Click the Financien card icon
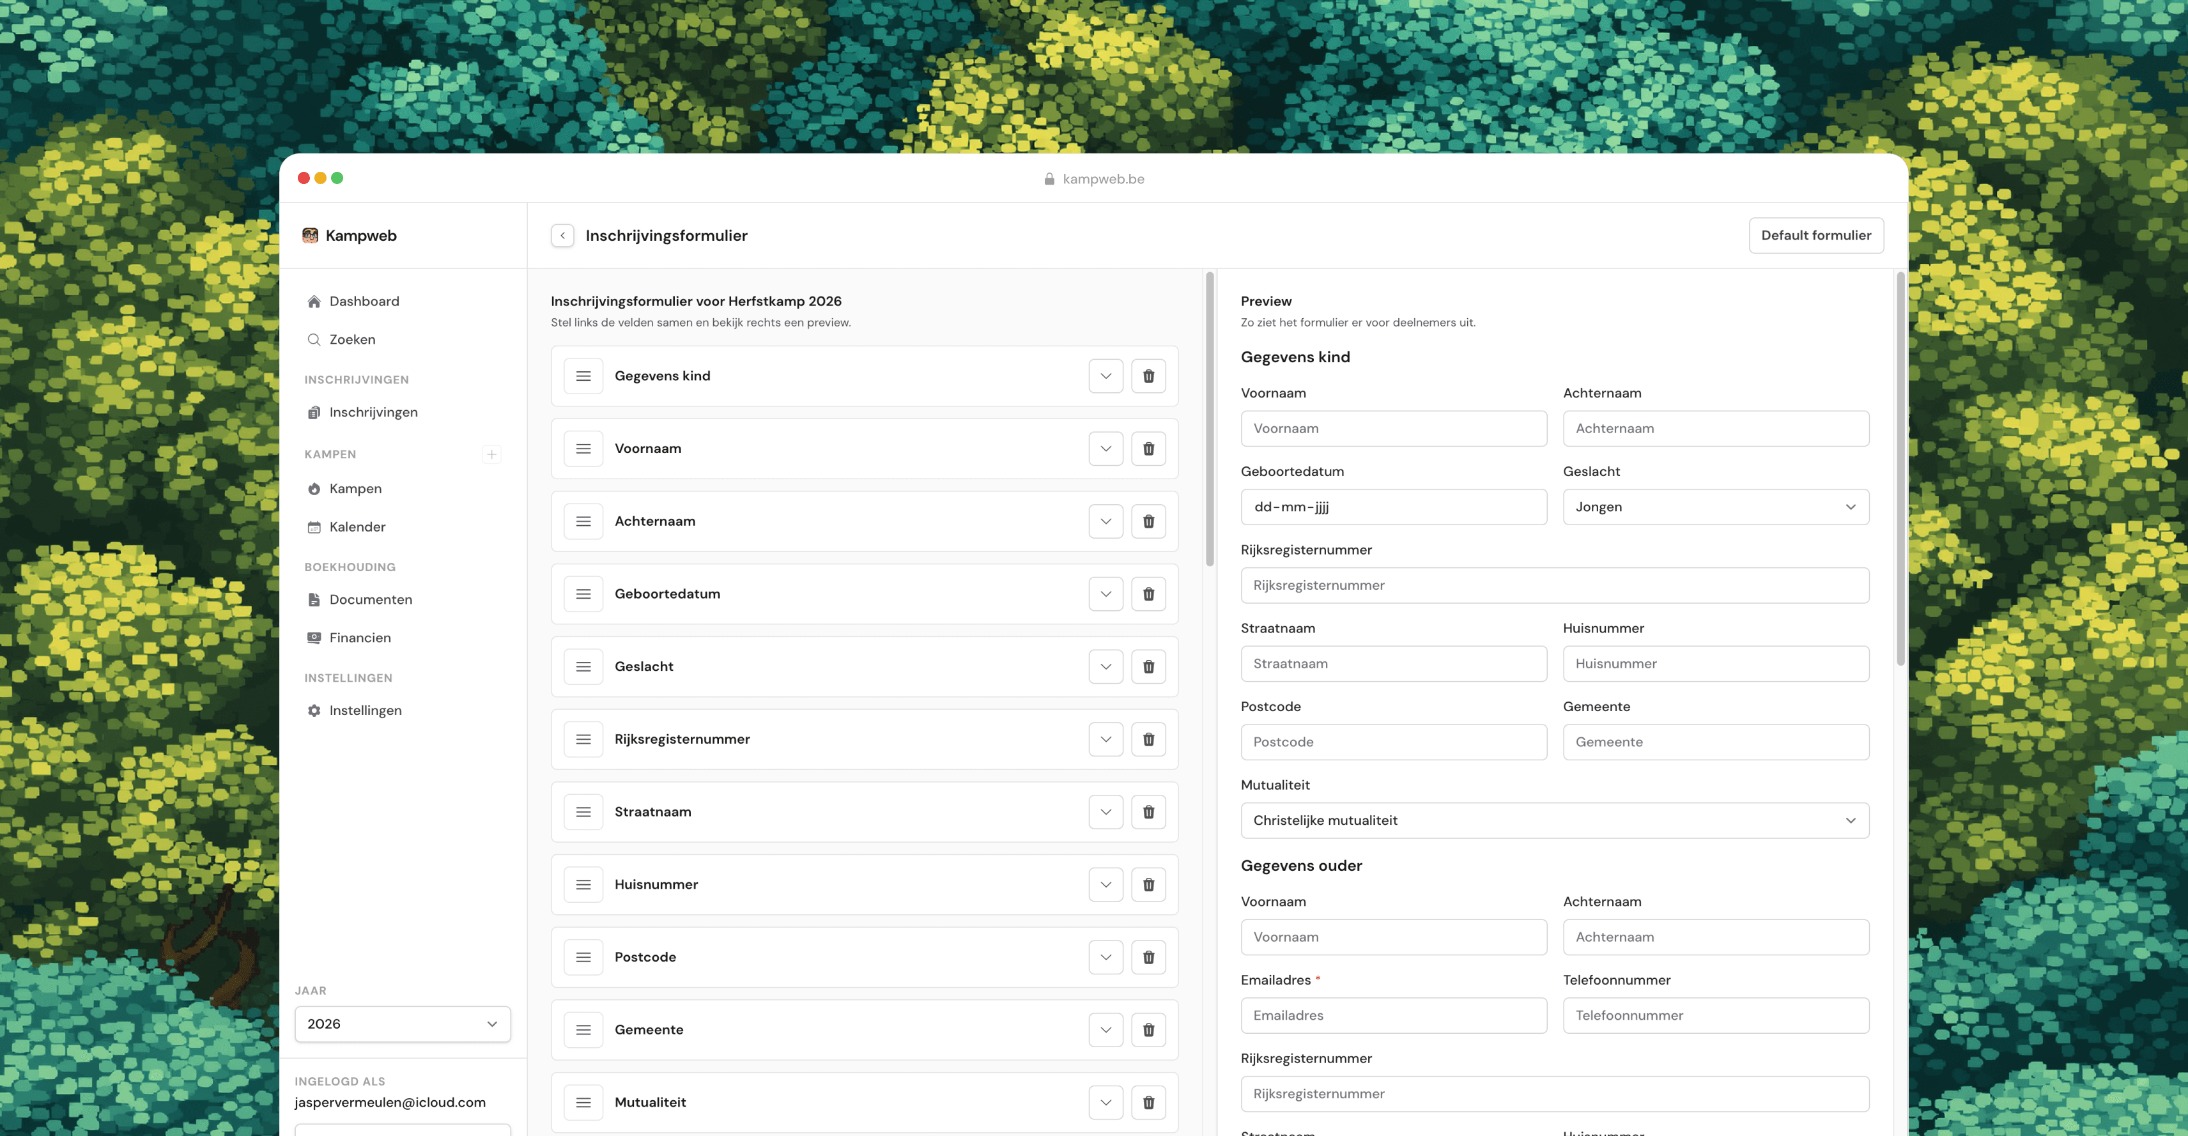 313,637
